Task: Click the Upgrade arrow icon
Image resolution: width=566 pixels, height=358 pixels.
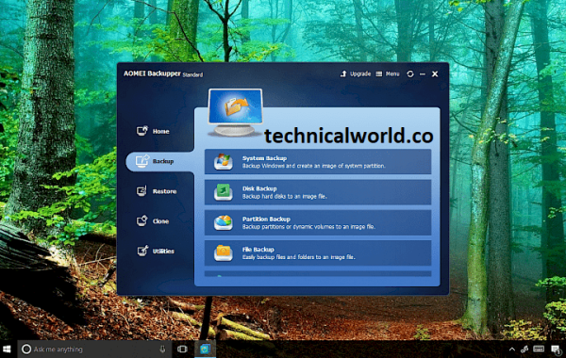Action: point(343,73)
